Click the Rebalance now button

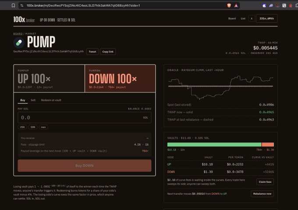pos(262,194)
